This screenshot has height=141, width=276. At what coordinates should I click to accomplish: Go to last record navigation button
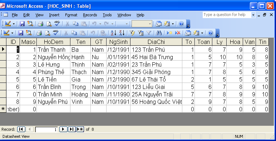pyautogui.click(x=72, y=129)
